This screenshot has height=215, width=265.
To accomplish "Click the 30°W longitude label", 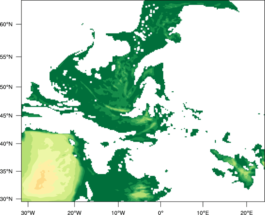I will pyautogui.click(x=28, y=213).
